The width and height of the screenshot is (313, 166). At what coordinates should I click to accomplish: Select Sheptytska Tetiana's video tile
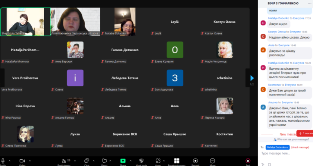click(25, 22)
